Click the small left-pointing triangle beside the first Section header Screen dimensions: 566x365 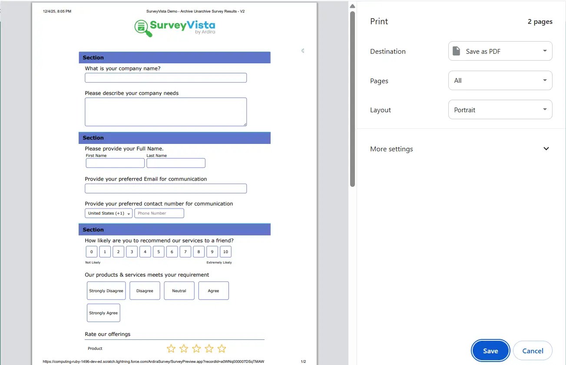[303, 51]
